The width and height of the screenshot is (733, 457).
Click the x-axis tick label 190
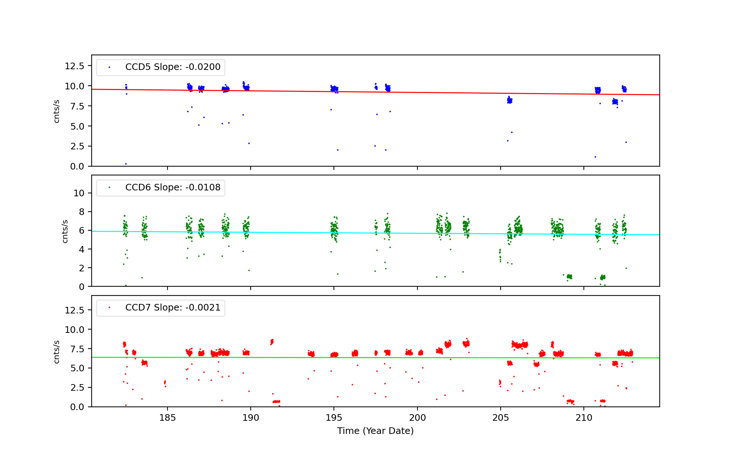pos(251,418)
